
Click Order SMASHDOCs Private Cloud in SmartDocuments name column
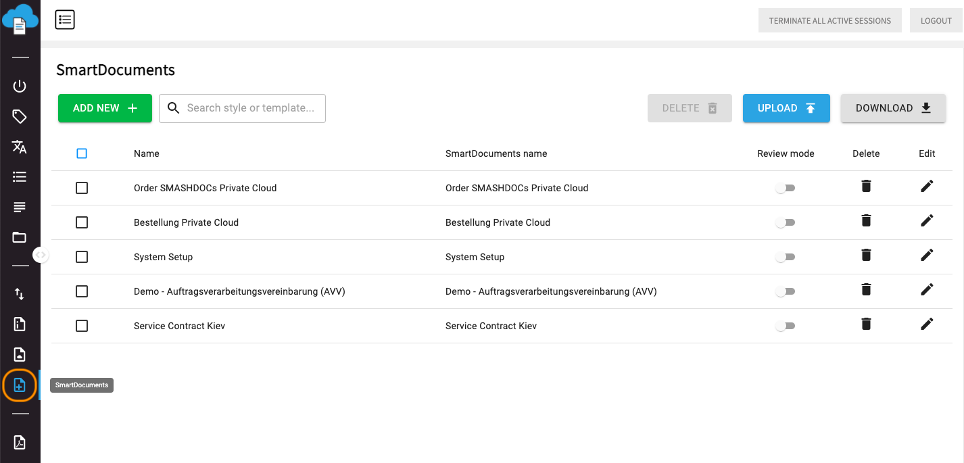(x=517, y=188)
